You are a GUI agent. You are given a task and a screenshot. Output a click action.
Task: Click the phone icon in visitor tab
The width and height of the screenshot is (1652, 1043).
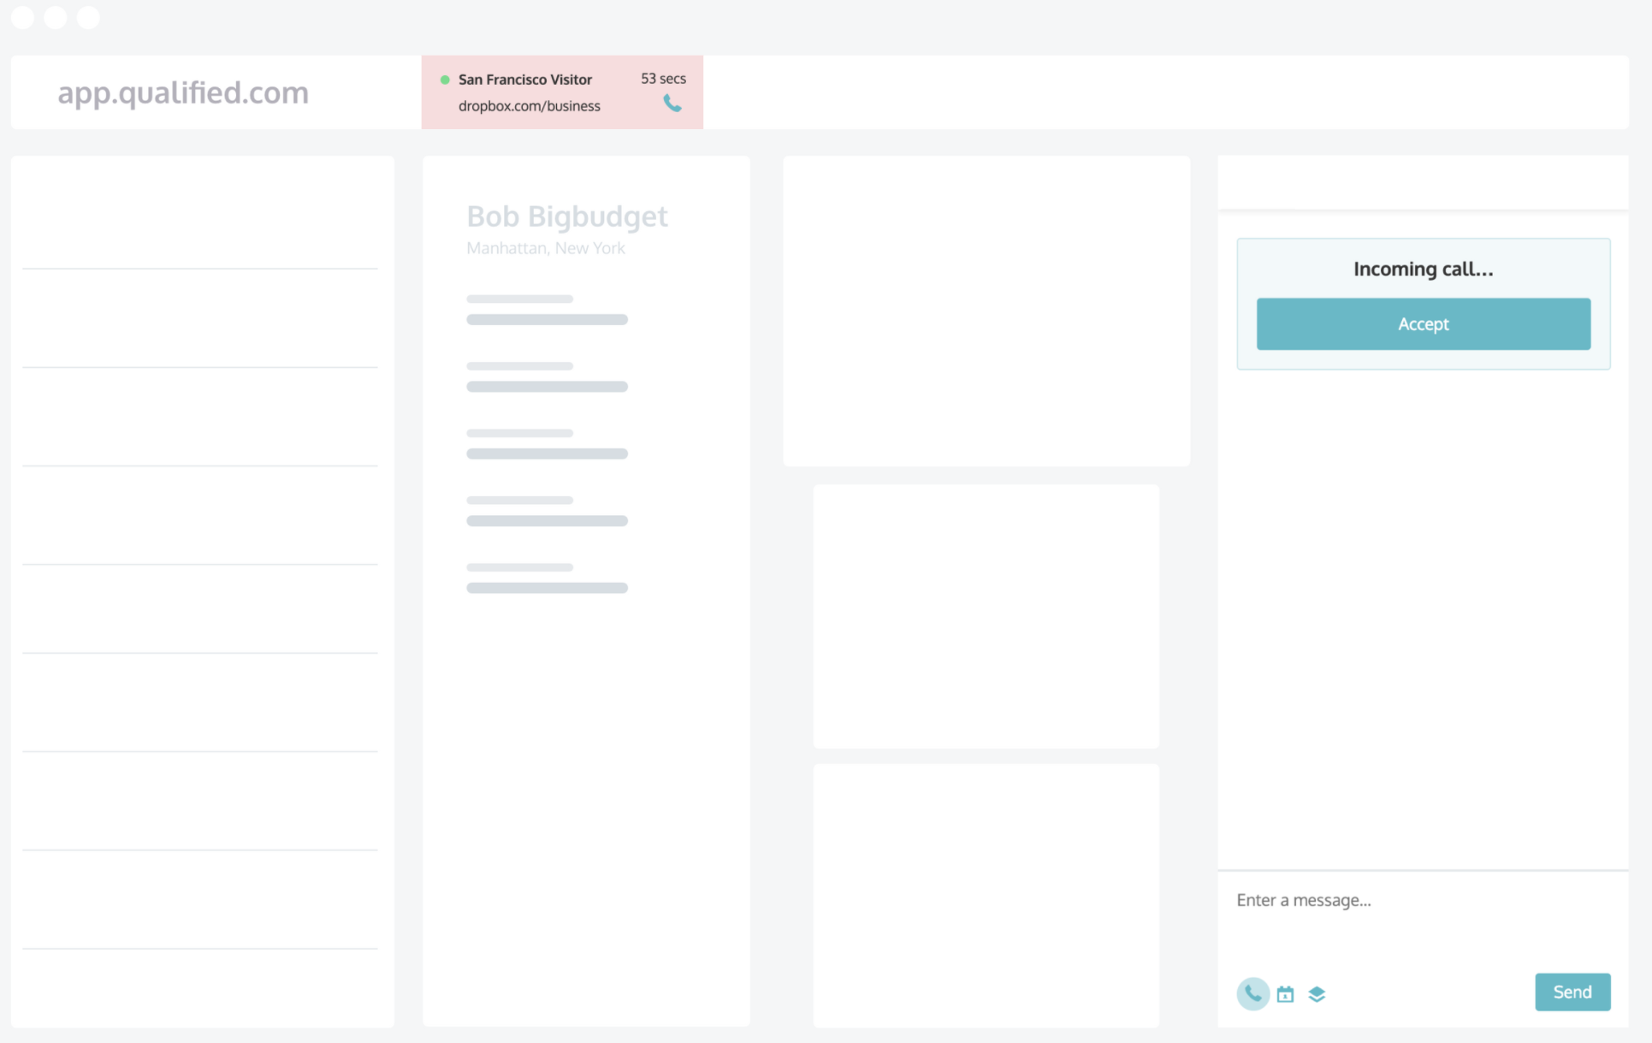coord(672,104)
